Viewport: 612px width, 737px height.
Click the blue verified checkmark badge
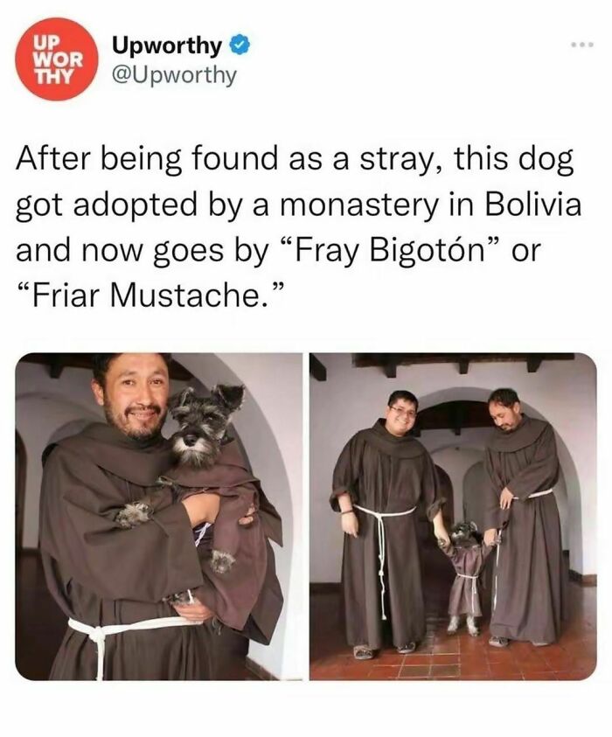point(240,46)
